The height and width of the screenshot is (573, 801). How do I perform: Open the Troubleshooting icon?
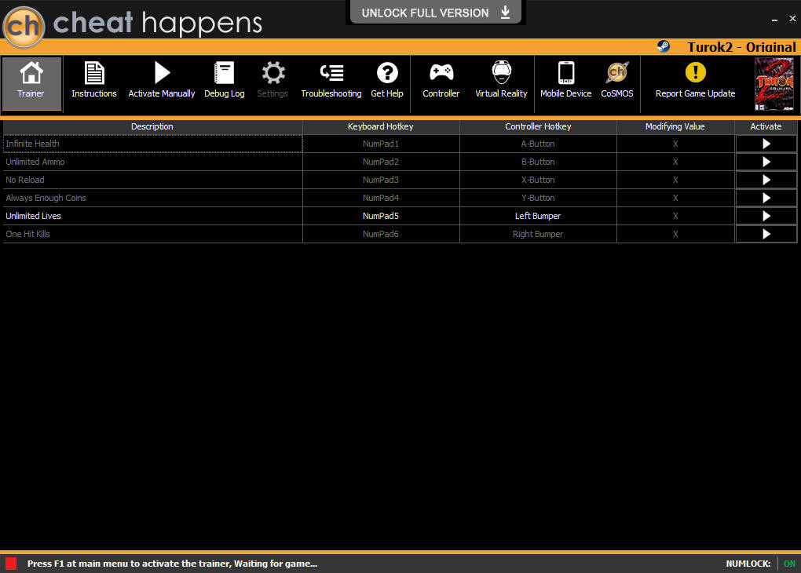pos(331,73)
